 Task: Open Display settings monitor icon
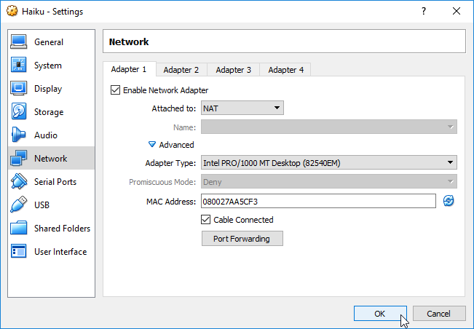(20, 89)
